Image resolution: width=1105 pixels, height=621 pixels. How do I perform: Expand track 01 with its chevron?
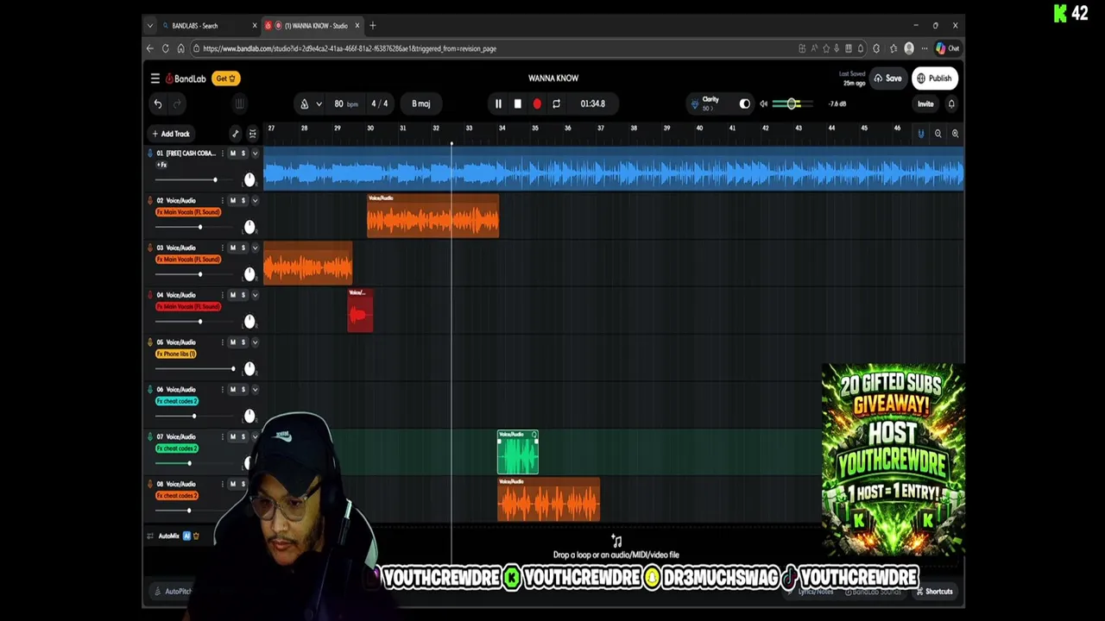point(255,154)
